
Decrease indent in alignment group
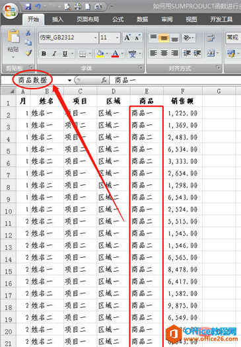pyautogui.click(x=187, y=54)
